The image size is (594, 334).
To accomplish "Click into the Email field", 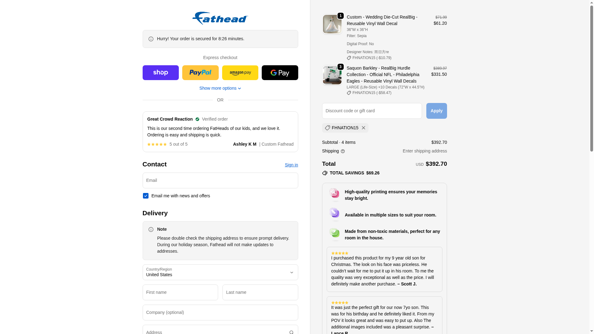I will (220, 181).
